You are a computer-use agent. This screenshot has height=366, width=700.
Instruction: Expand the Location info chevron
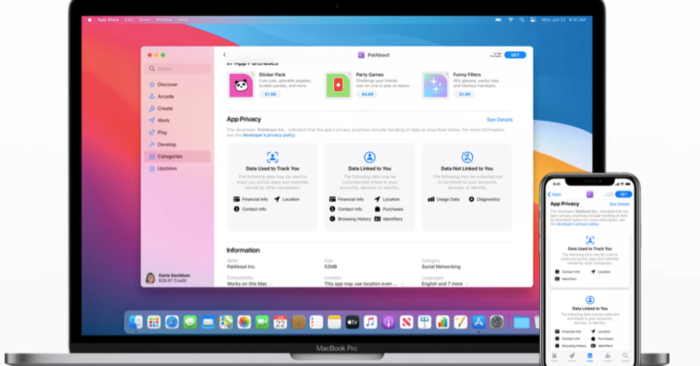[x=402, y=284]
